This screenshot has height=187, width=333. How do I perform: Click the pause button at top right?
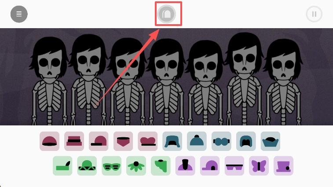pyautogui.click(x=314, y=14)
